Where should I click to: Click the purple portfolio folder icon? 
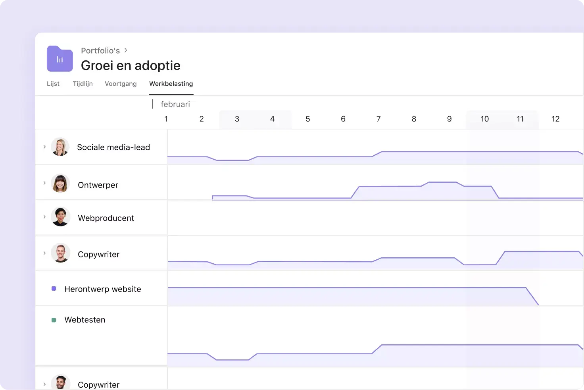[x=60, y=59]
